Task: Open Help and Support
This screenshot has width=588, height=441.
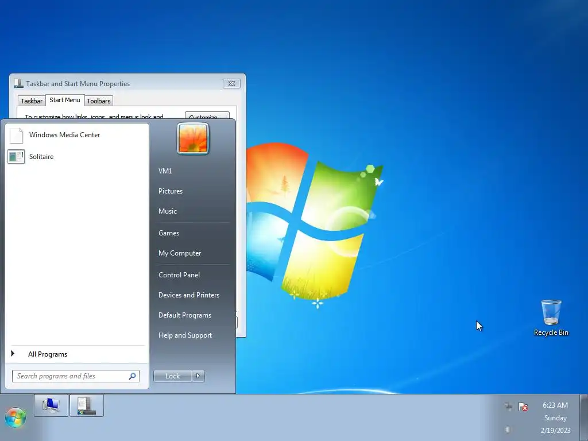Action: tap(185, 335)
